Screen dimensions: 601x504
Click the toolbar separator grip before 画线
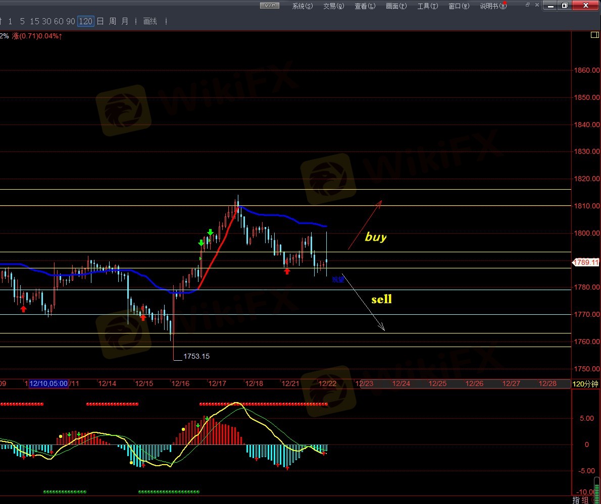(x=137, y=21)
